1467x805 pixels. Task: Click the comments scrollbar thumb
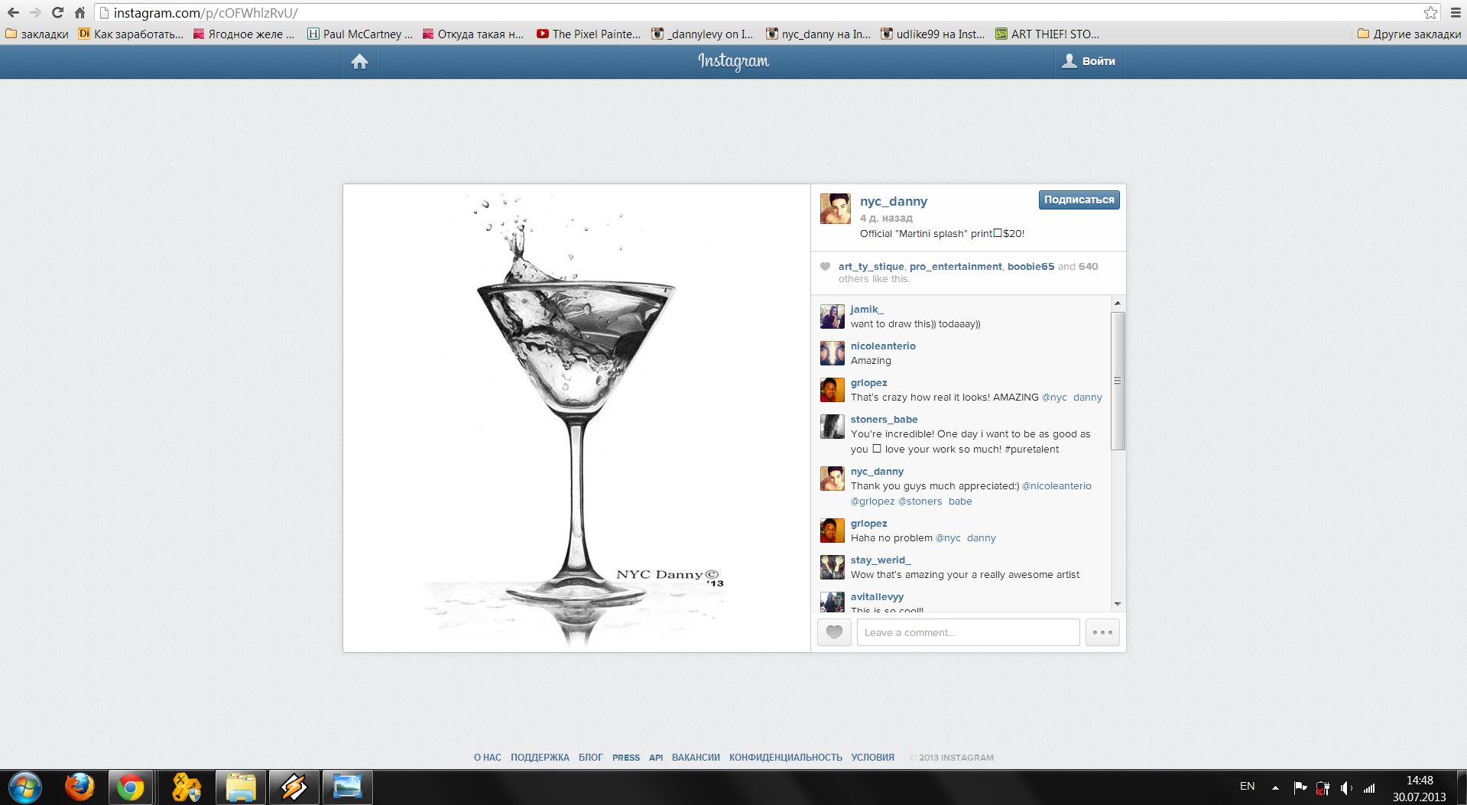click(1118, 381)
